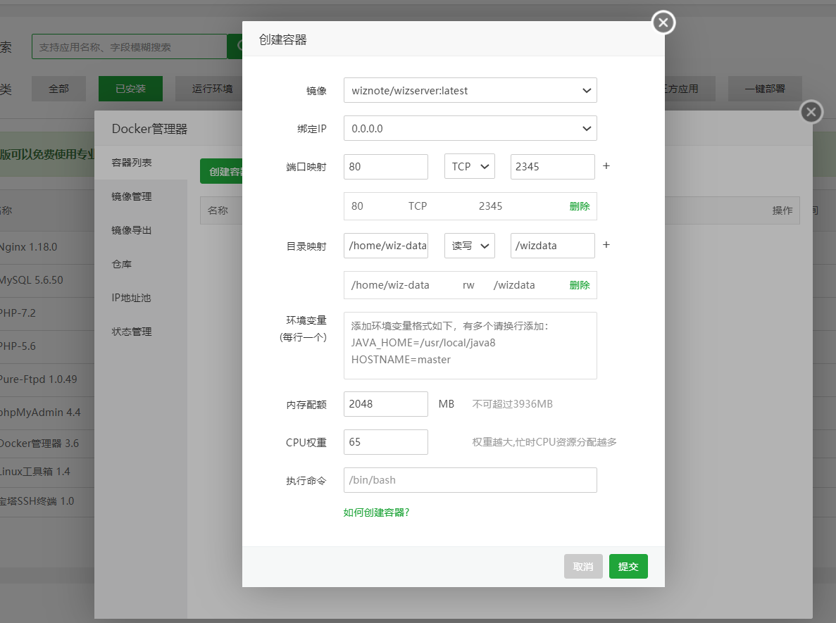Click the plus icon to add port mapping
The width and height of the screenshot is (836, 623).
[606, 167]
